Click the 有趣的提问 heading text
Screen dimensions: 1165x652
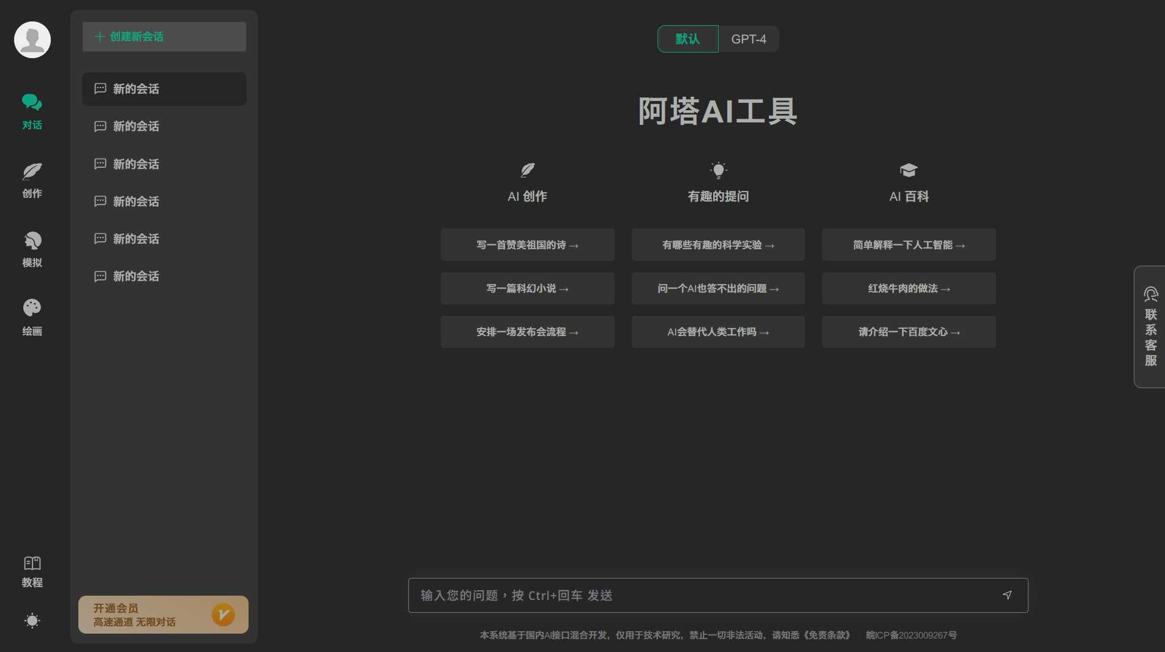click(x=718, y=197)
